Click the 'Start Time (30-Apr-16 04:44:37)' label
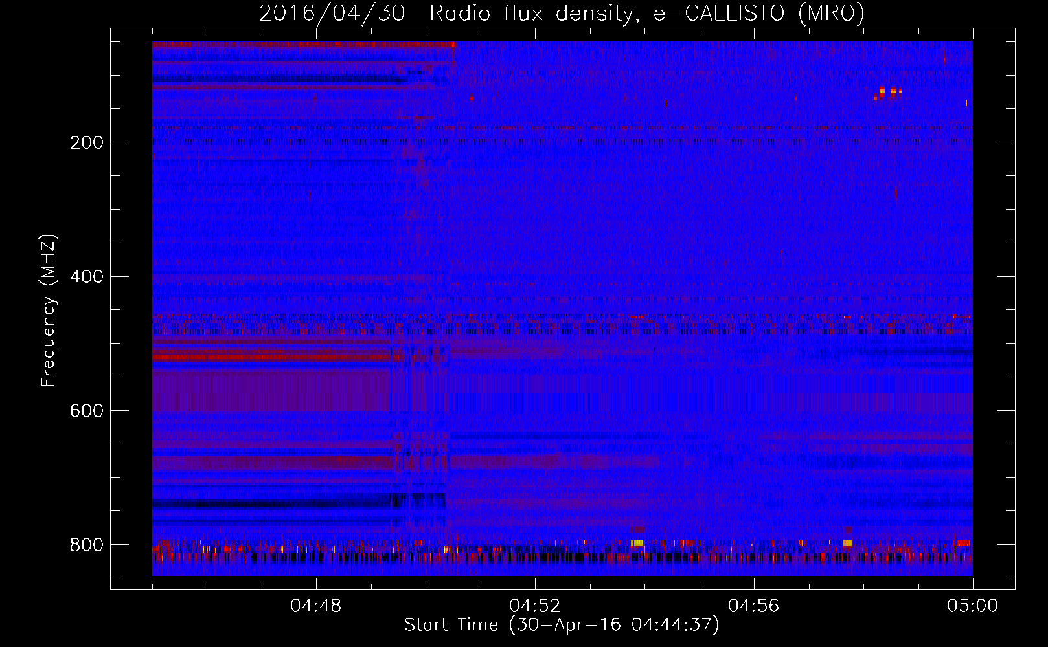This screenshot has height=647, width=1048. (562, 625)
